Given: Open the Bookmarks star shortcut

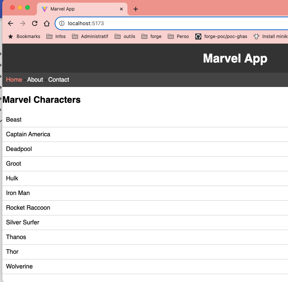Looking at the screenshot, I should point(24,37).
